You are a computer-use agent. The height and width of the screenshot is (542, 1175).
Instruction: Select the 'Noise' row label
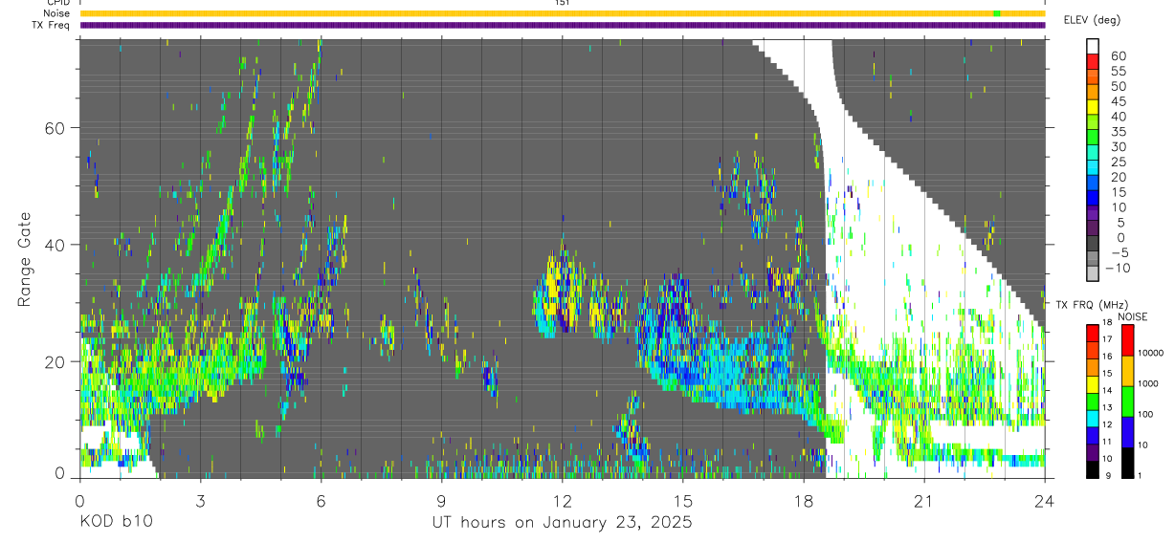pyautogui.click(x=56, y=13)
